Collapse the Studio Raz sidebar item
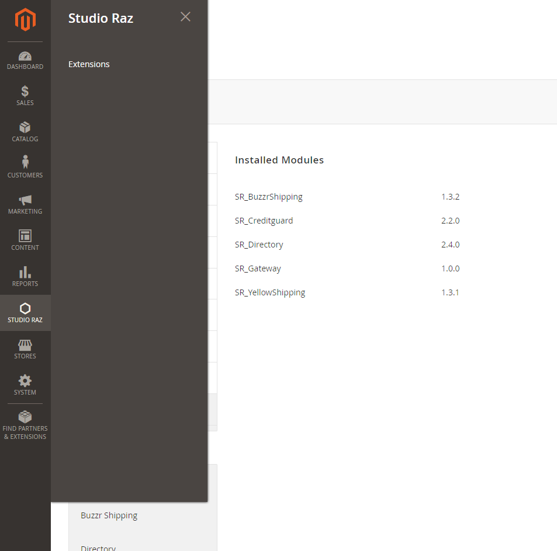The width and height of the screenshot is (557, 551). (x=25, y=313)
